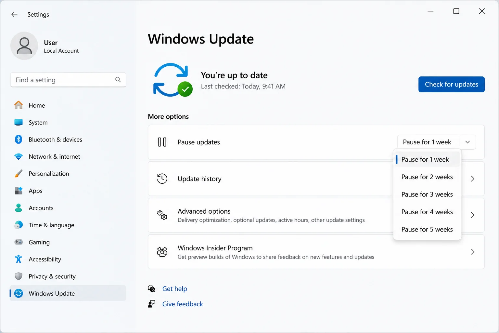Click the Advanced options gears icon
The image size is (499, 333).
162,215
